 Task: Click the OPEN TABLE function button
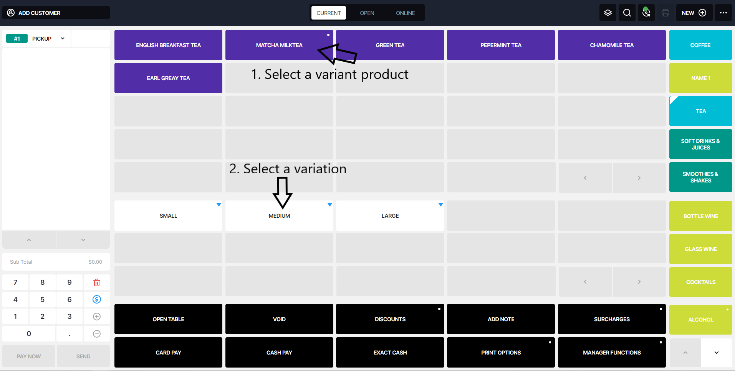tap(168, 319)
